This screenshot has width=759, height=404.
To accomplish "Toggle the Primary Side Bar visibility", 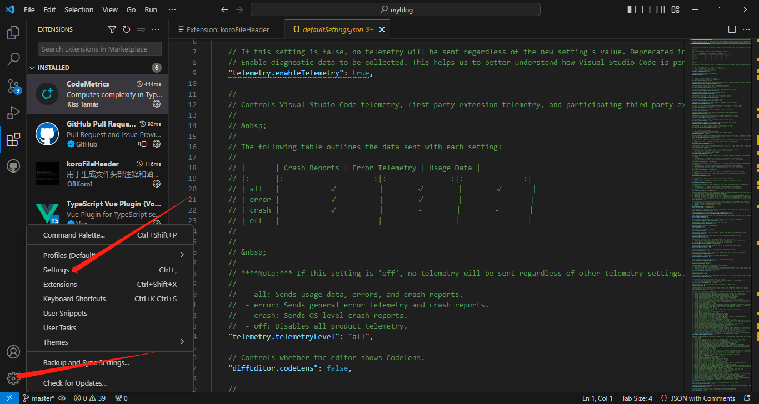I will pos(632,9).
